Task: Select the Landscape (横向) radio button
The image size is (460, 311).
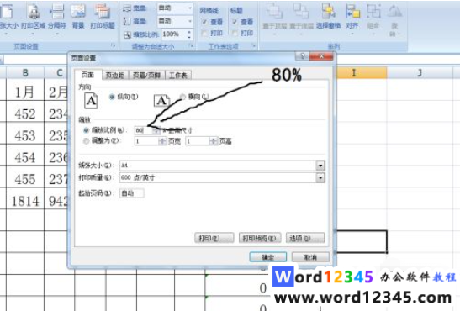Action: [x=182, y=97]
